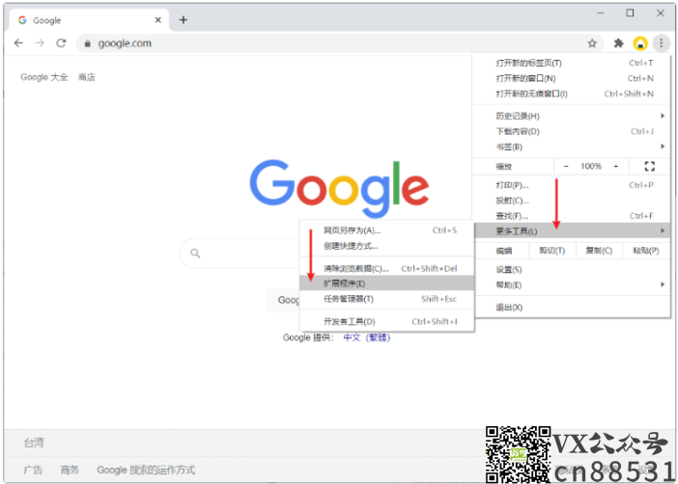
Task: Click the Google search box
Action: 240,254
